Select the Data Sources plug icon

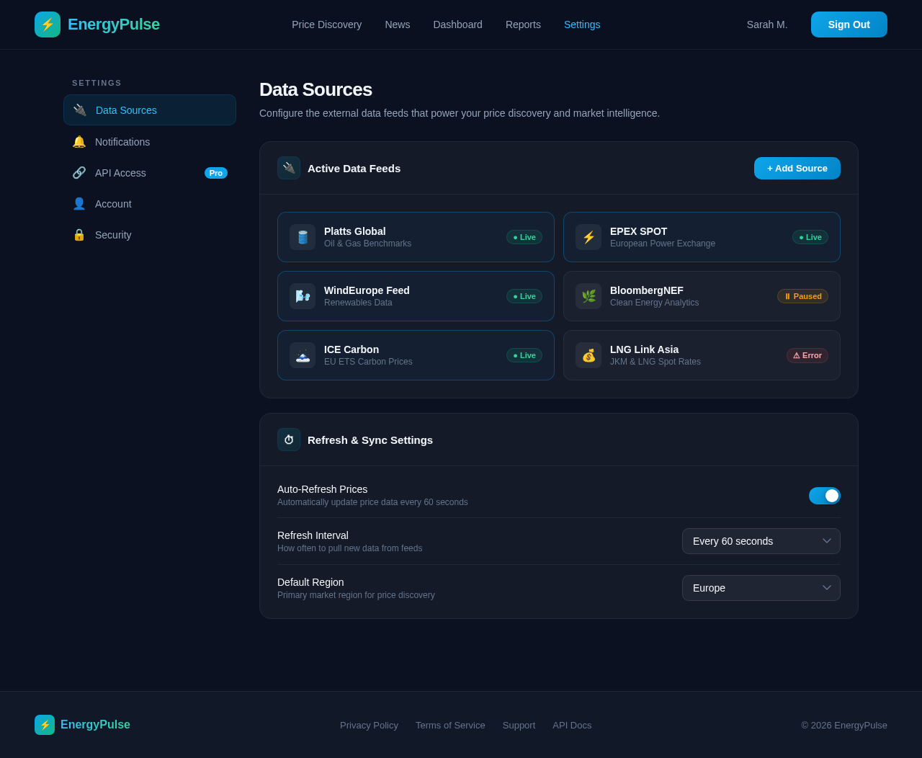pos(79,110)
